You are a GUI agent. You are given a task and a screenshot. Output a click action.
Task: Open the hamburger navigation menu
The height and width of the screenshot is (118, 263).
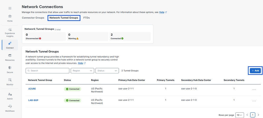(x=10, y=8)
